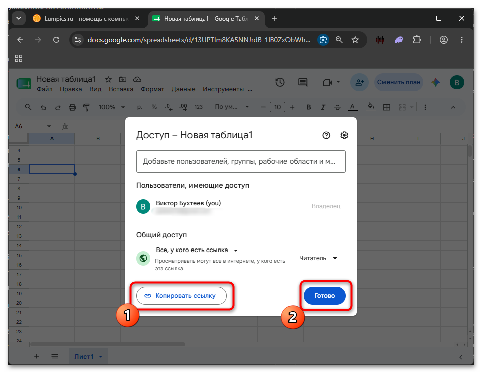Open the «Формат» menu
Screen dimensions: 482x373
(x=152, y=89)
